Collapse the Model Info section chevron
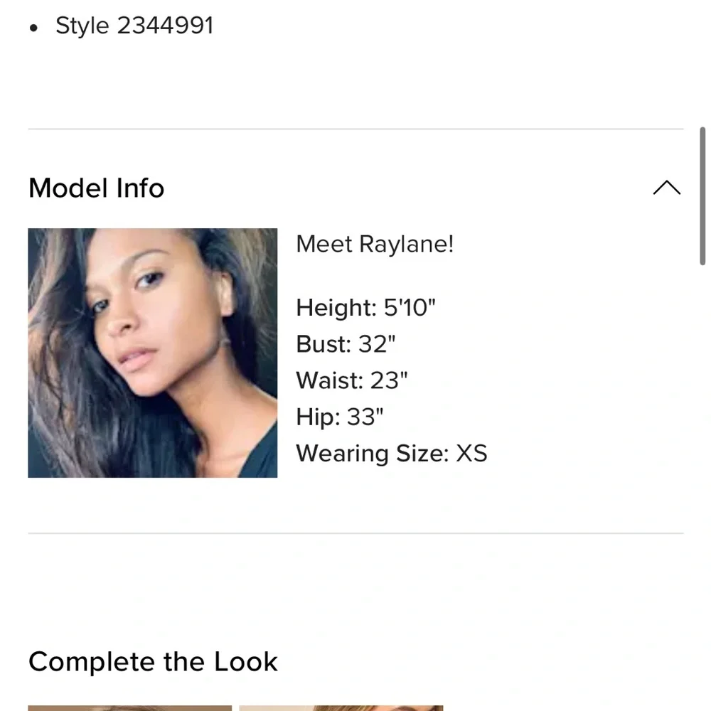This screenshot has height=711, width=711. tap(666, 188)
